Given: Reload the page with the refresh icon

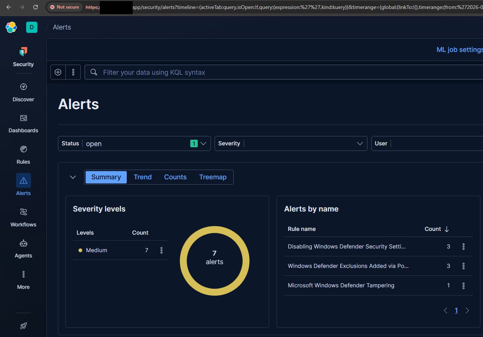Looking at the screenshot, I should [35, 7].
